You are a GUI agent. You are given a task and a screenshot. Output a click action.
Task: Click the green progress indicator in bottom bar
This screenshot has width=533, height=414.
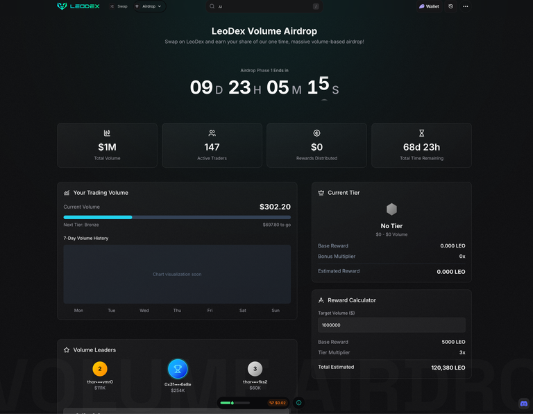(x=235, y=403)
